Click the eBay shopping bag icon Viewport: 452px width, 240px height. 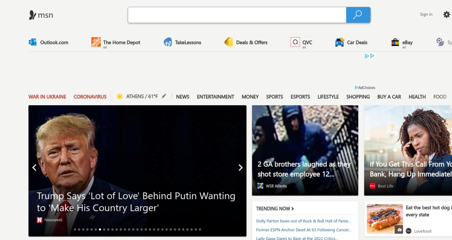395,42
